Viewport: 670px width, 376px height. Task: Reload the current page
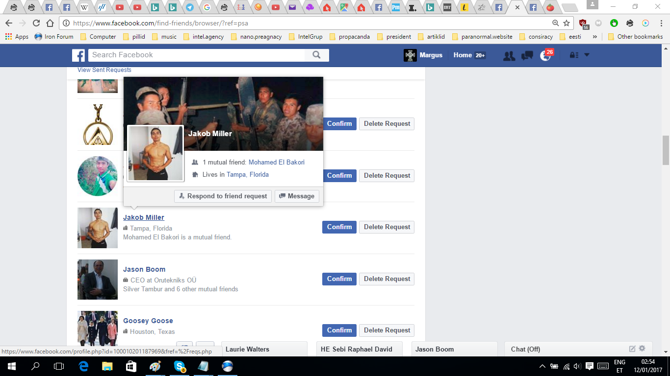[x=36, y=23]
